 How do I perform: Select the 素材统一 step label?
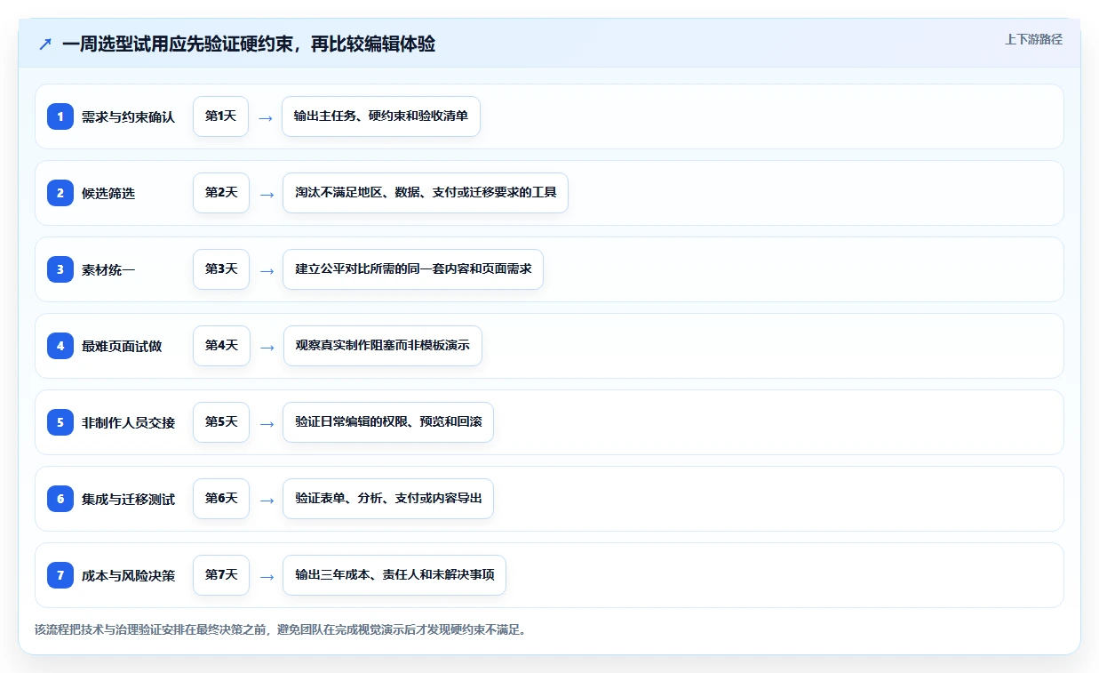(108, 269)
